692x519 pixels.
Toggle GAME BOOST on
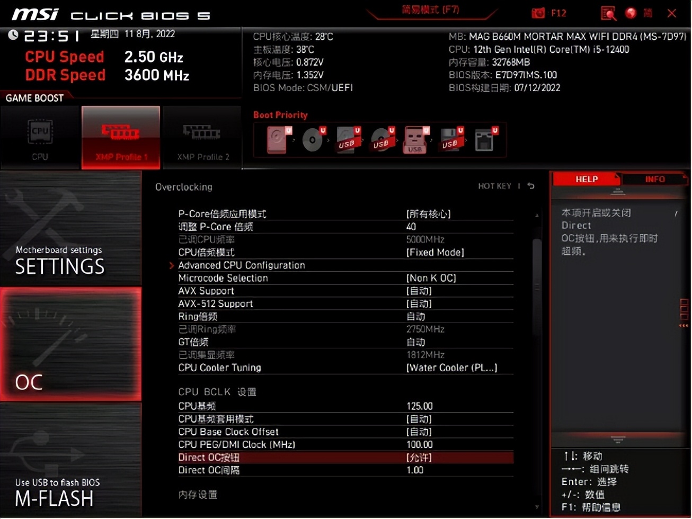coord(34,97)
